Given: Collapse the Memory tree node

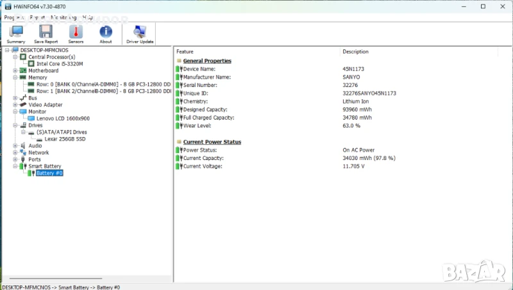Looking at the screenshot, I should [15, 77].
